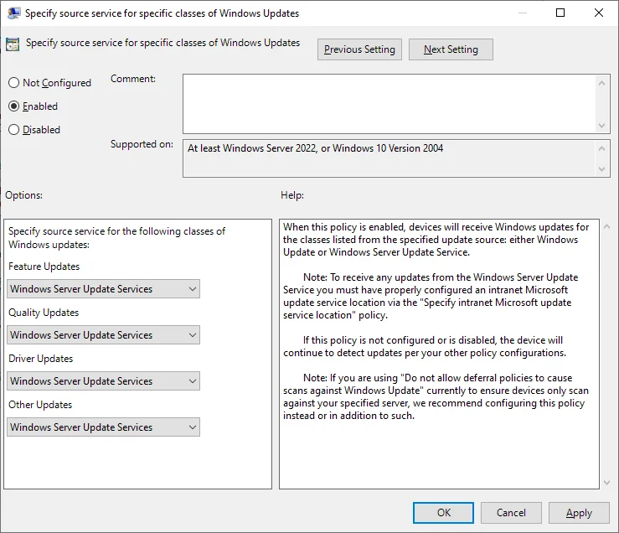Click inside the Comment text box
Image resolution: width=619 pixels, height=533 pixels.
389,104
